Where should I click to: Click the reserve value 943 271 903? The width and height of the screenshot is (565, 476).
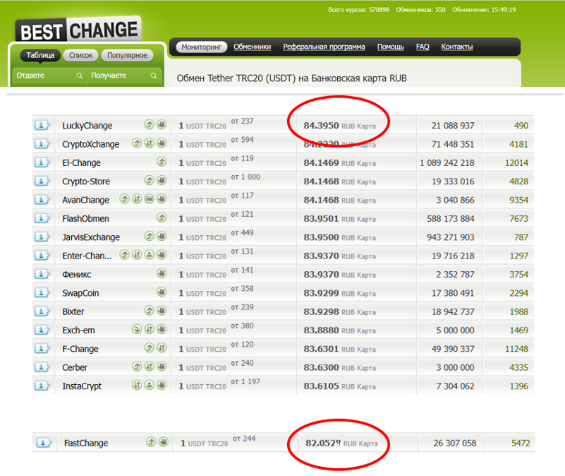pyautogui.click(x=451, y=237)
